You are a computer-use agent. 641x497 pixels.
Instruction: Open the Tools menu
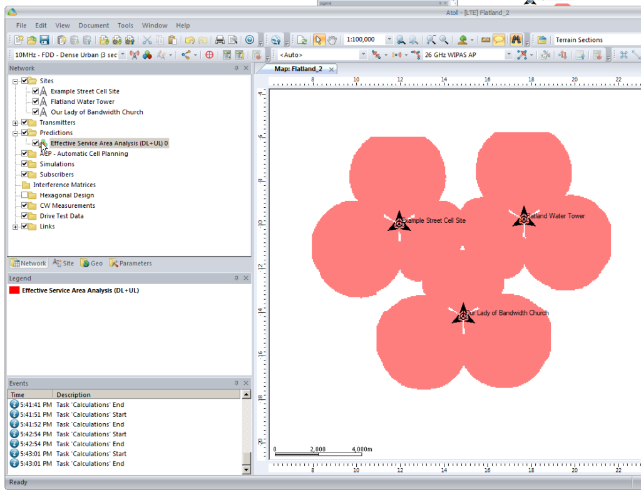click(125, 25)
